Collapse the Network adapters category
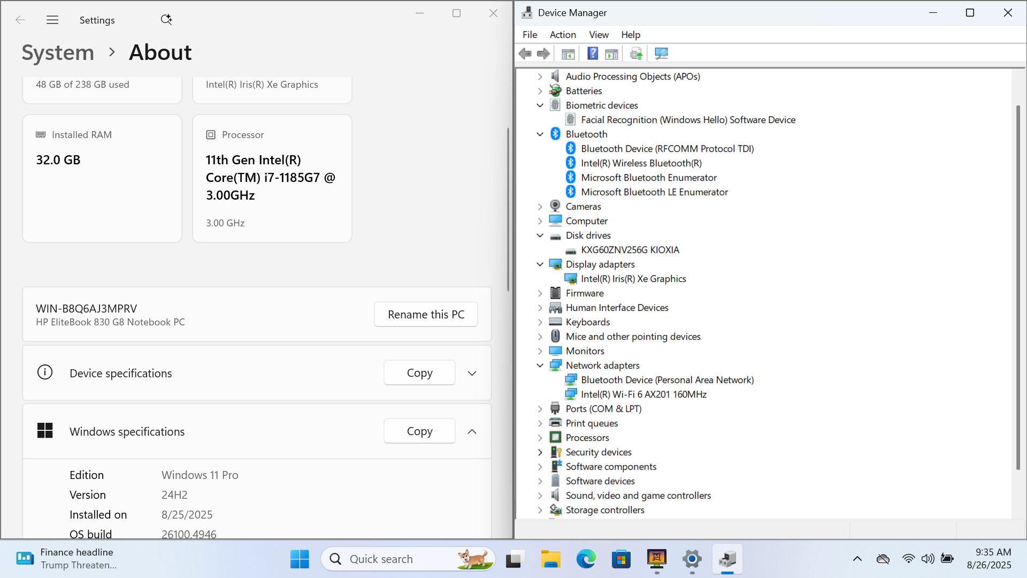This screenshot has width=1027, height=578. click(x=540, y=366)
